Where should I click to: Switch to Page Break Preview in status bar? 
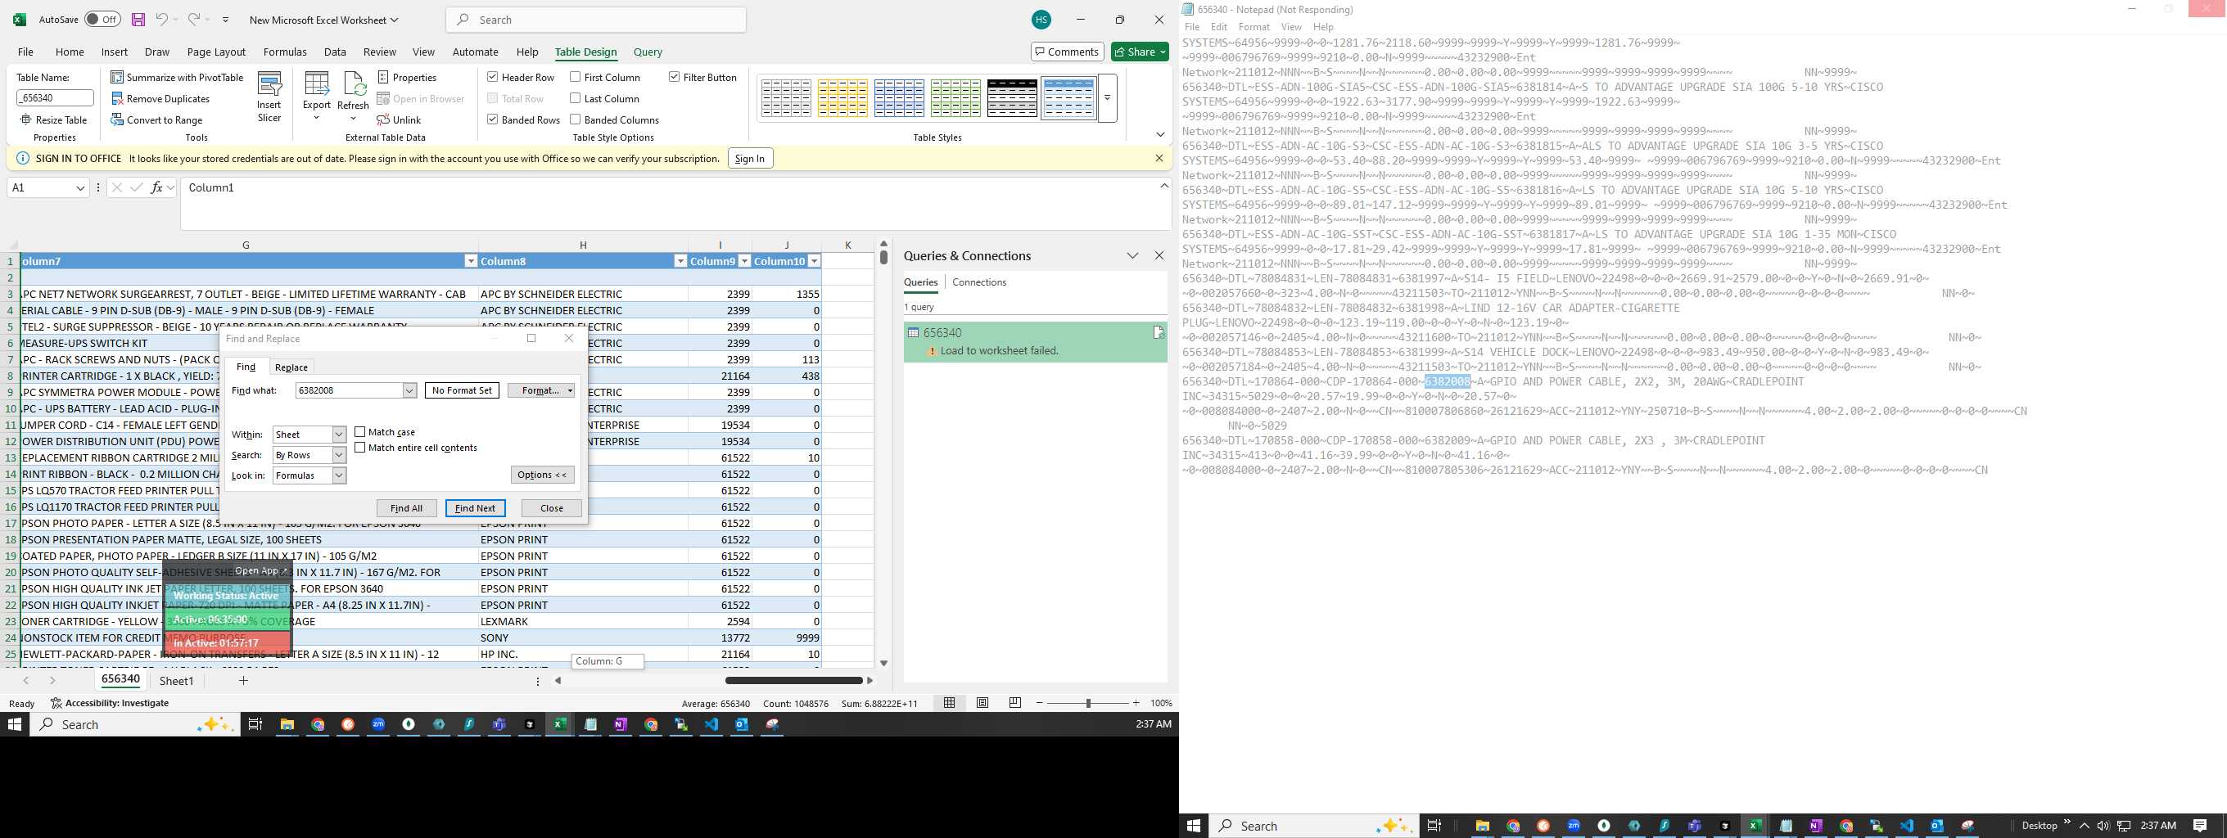pyautogui.click(x=1015, y=703)
